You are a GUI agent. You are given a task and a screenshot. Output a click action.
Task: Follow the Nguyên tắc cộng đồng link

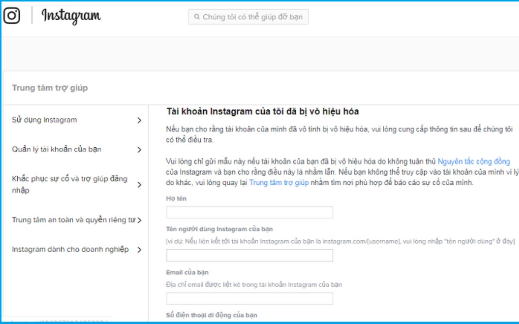coord(474,162)
